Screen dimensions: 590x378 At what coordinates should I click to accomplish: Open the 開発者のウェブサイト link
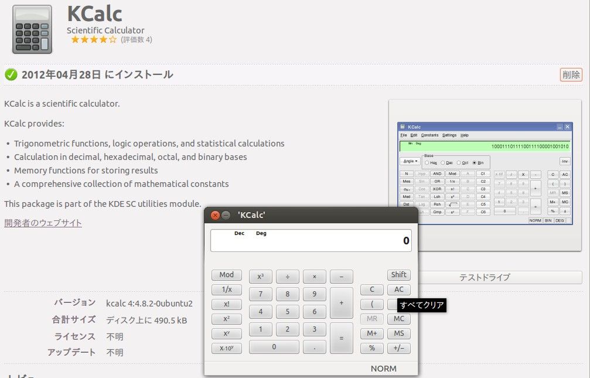pyautogui.click(x=43, y=223)
